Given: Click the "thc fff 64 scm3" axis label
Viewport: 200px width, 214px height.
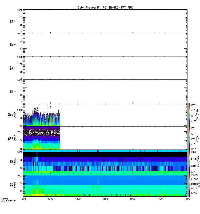Looking at the screenshot, I should tap(12, 138).
